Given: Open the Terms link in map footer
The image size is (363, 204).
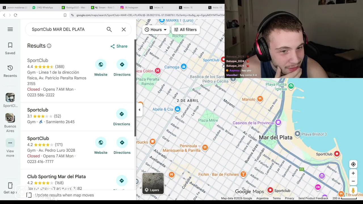Looking at the screenshot, I should (x=277, y=198).
